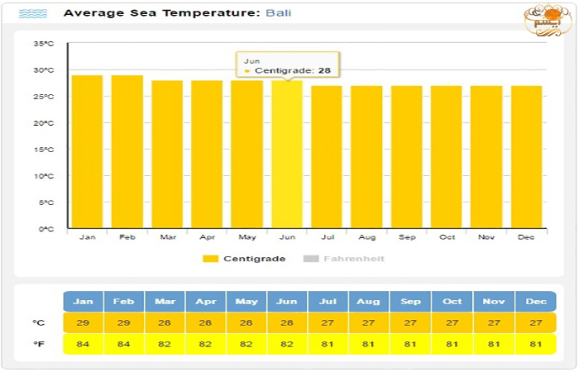Click the site logo in top-right corner
Viewport: 579px width, 372px height.
click(x=546, y=18)
